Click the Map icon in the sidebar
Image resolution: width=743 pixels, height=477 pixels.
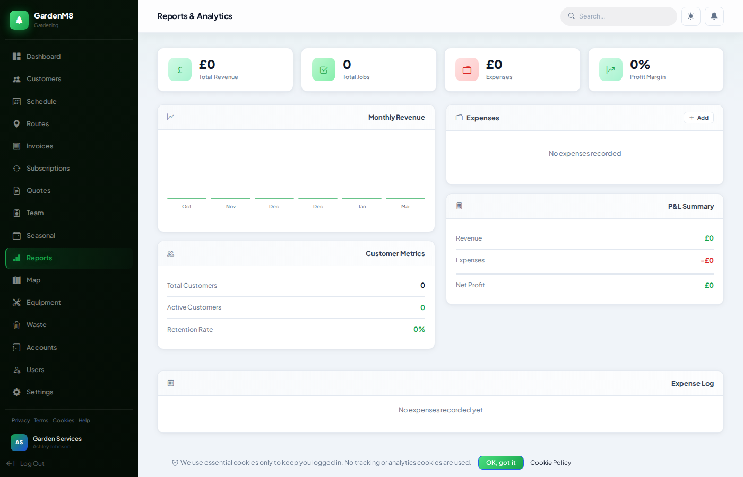click(x=16, y=280)
